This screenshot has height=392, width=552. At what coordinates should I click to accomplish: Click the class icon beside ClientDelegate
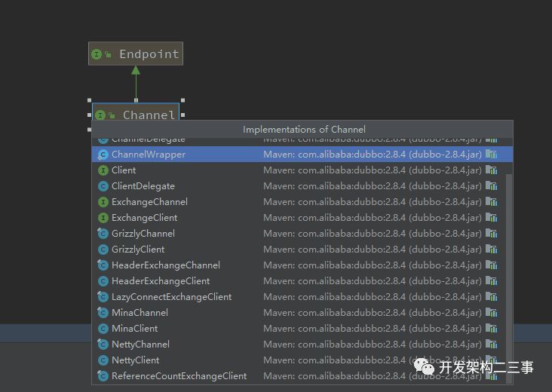pyautogui.click(x=103, y=186)
